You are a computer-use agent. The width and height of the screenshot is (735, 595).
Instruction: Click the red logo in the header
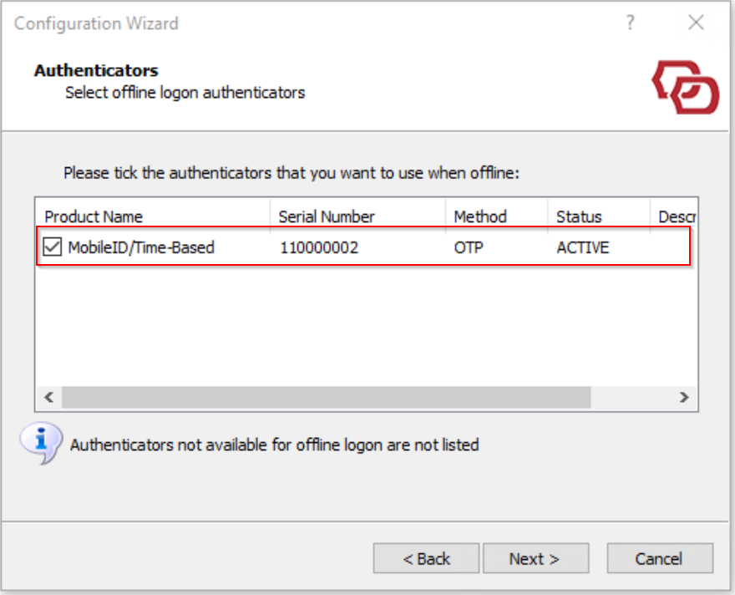click(685, 87)
